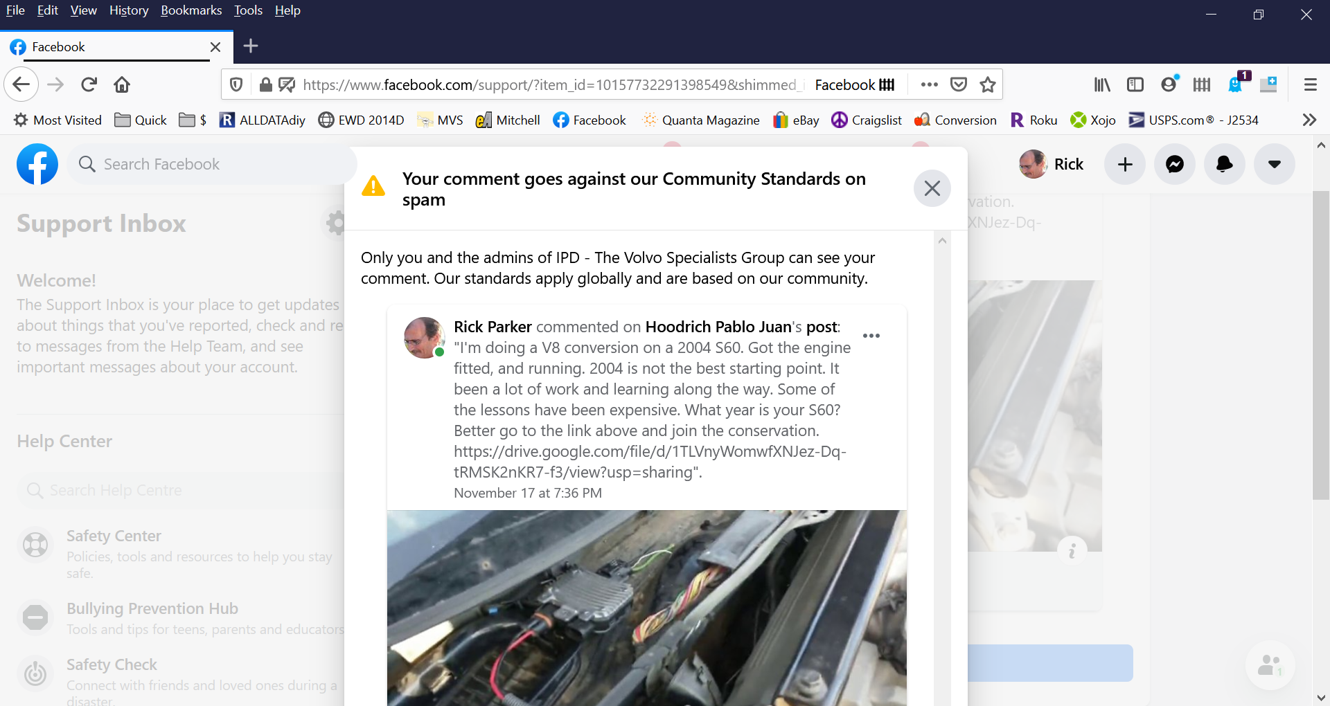Open comment options three-dot menu

871,336
